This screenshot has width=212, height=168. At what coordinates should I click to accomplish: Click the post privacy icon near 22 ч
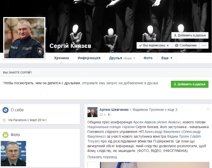(109, 115)
